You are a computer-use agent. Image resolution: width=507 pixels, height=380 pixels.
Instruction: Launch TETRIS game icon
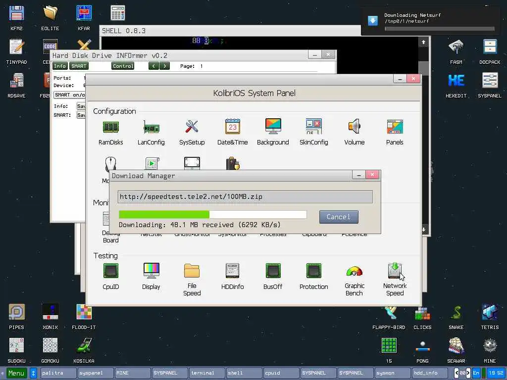tap(490, 312)
